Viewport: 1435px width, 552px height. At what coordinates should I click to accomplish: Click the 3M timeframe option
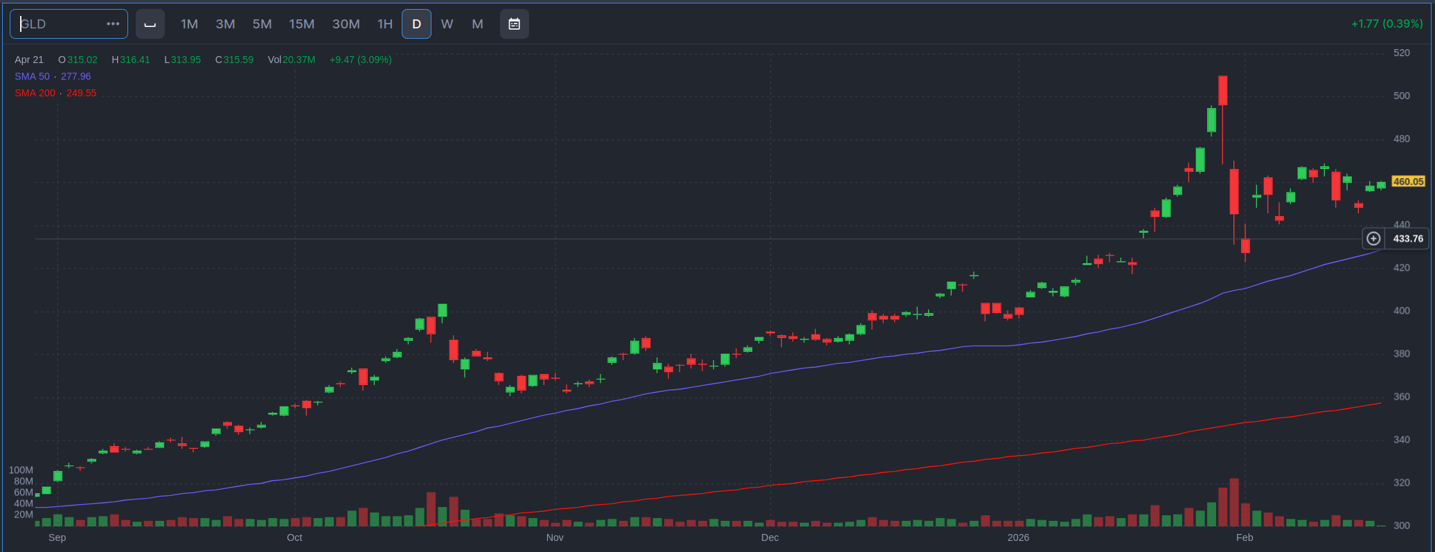[225, 24]
